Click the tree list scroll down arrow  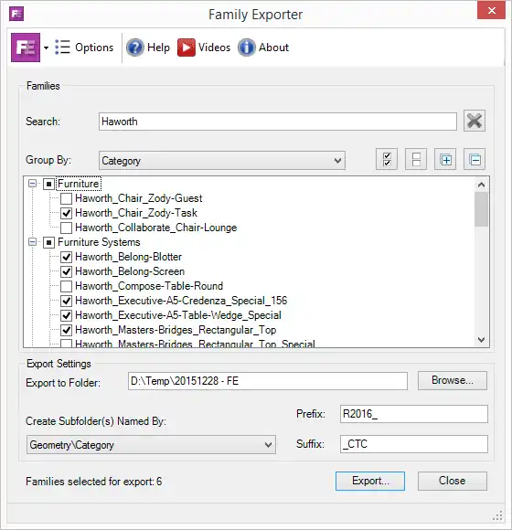(481, 339)
